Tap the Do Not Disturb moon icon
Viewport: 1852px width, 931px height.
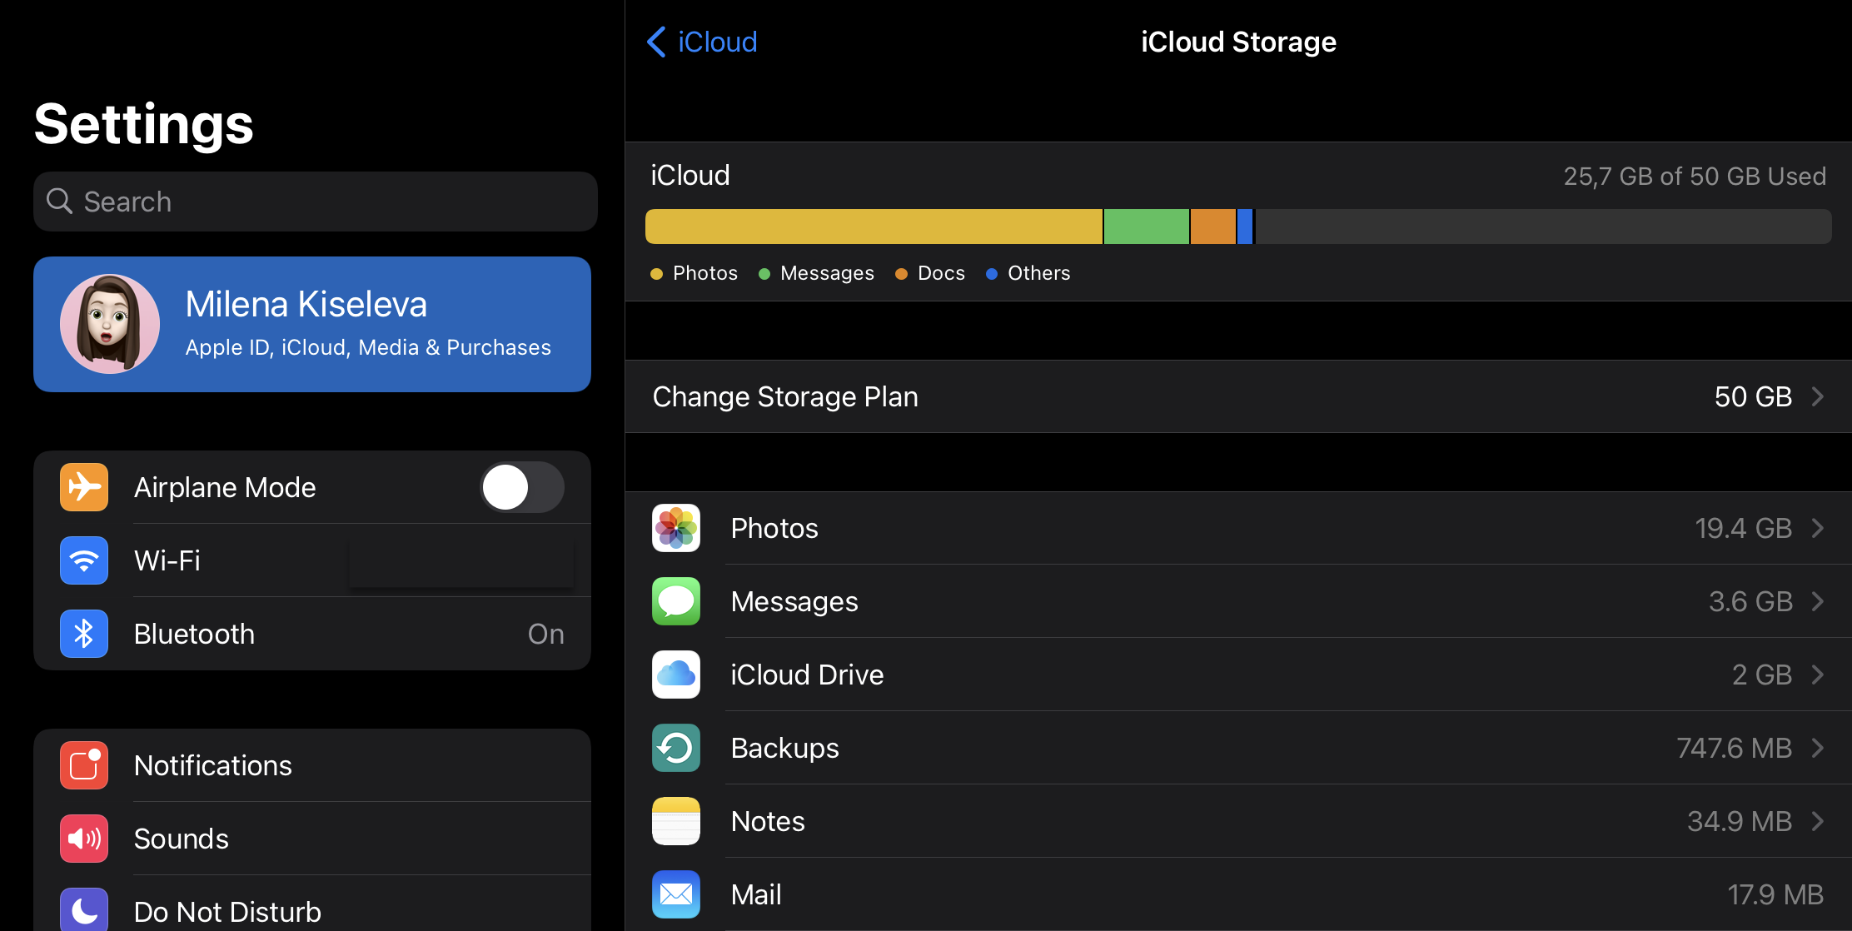coord(84,910)
